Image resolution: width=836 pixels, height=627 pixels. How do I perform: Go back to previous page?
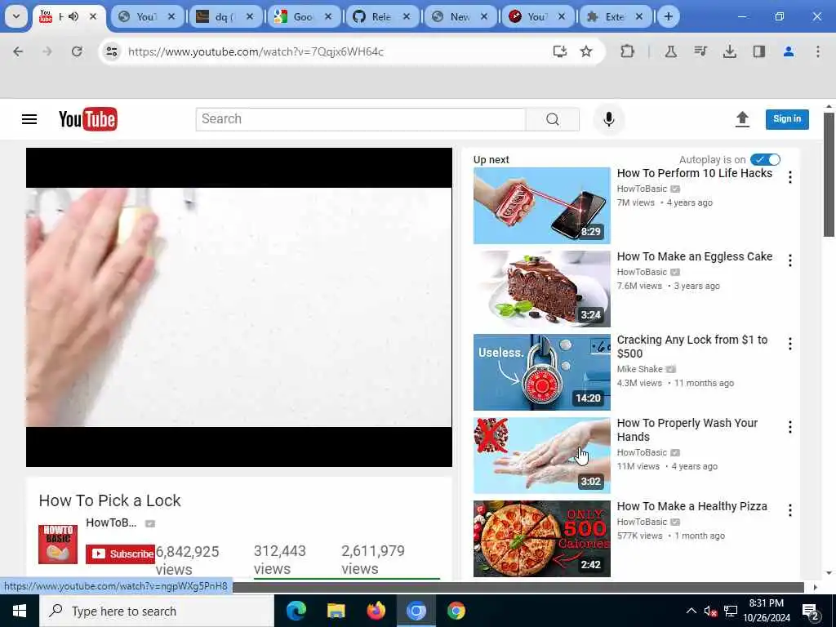point(18,51)
